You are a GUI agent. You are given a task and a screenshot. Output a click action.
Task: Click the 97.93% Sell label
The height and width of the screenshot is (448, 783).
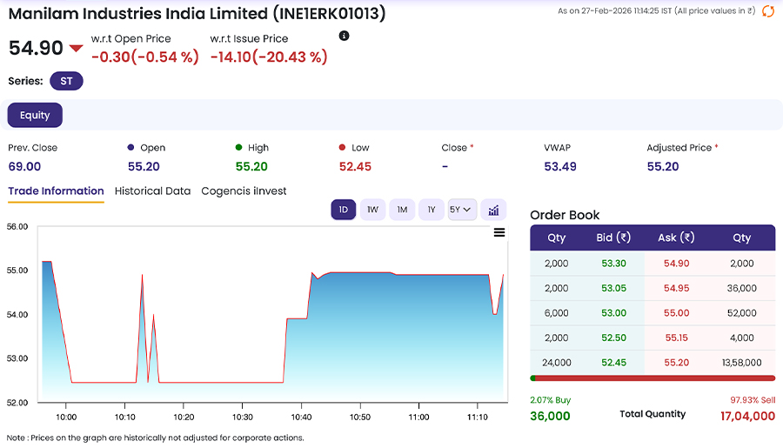(x=753, y=400)
